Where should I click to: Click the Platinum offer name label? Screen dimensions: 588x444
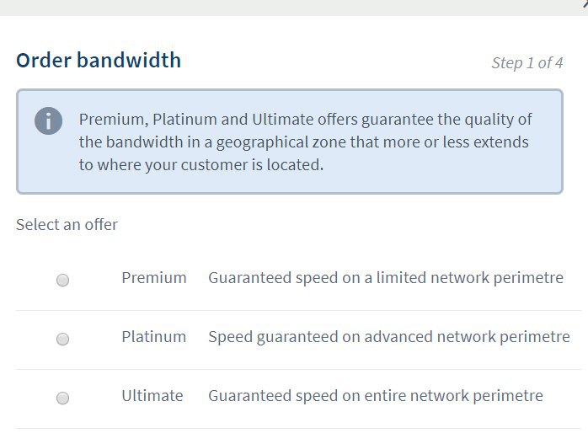click(153, 337)
